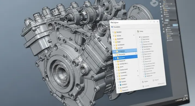
Task: Click the blue icon beside the dialog breadcrumb
Action: [x=112, y=27]
